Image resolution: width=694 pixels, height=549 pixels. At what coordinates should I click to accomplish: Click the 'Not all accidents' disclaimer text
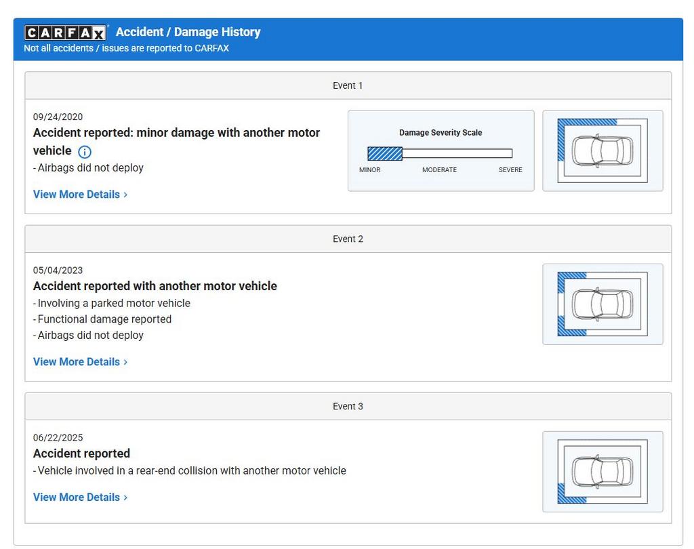click(126, 48)
